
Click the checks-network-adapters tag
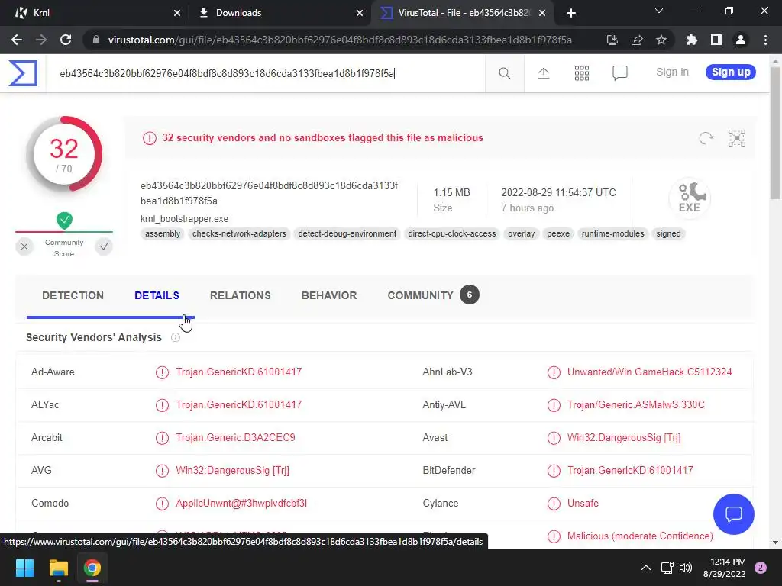click(239, 233)
